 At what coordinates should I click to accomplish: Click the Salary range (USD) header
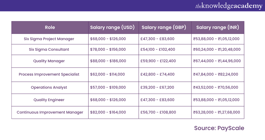tap(112, 27)
